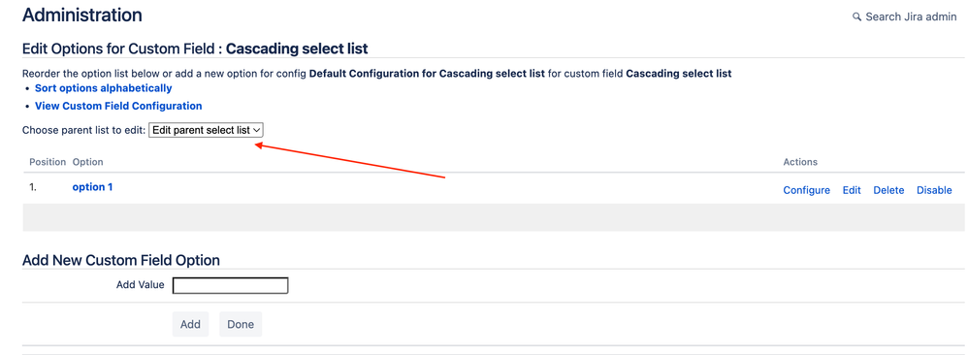Disable option 1 using Disable link

[934, 190]
